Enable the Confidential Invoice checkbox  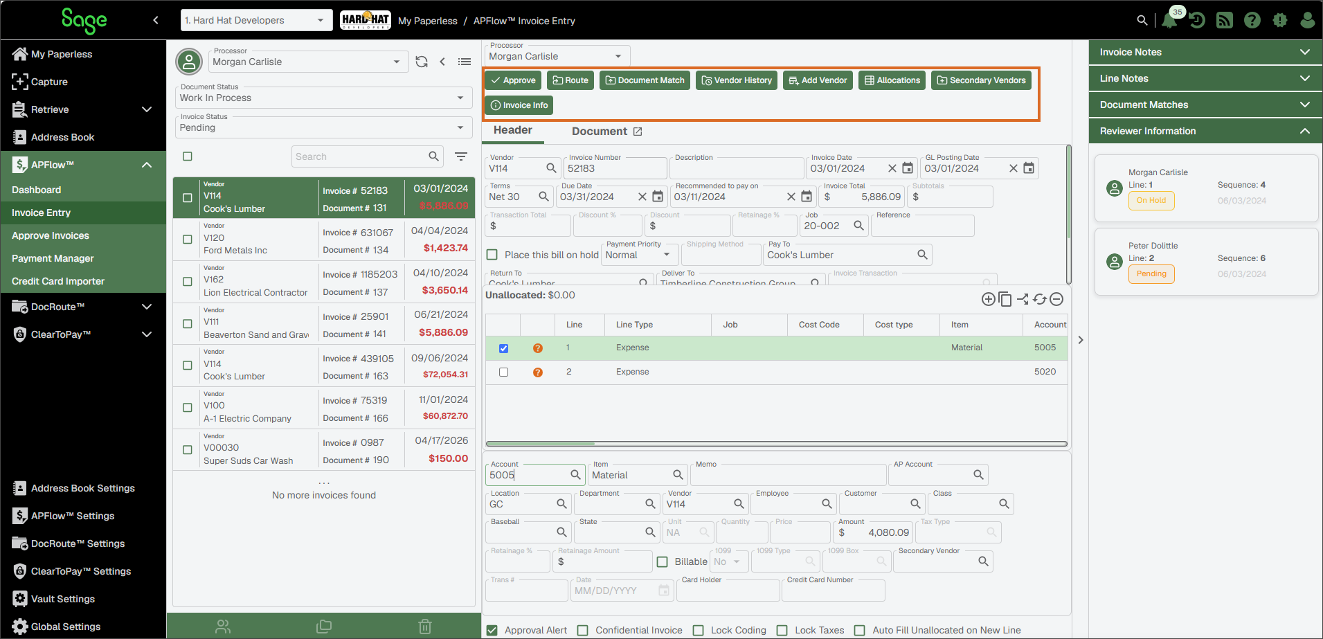coord(583,630)
